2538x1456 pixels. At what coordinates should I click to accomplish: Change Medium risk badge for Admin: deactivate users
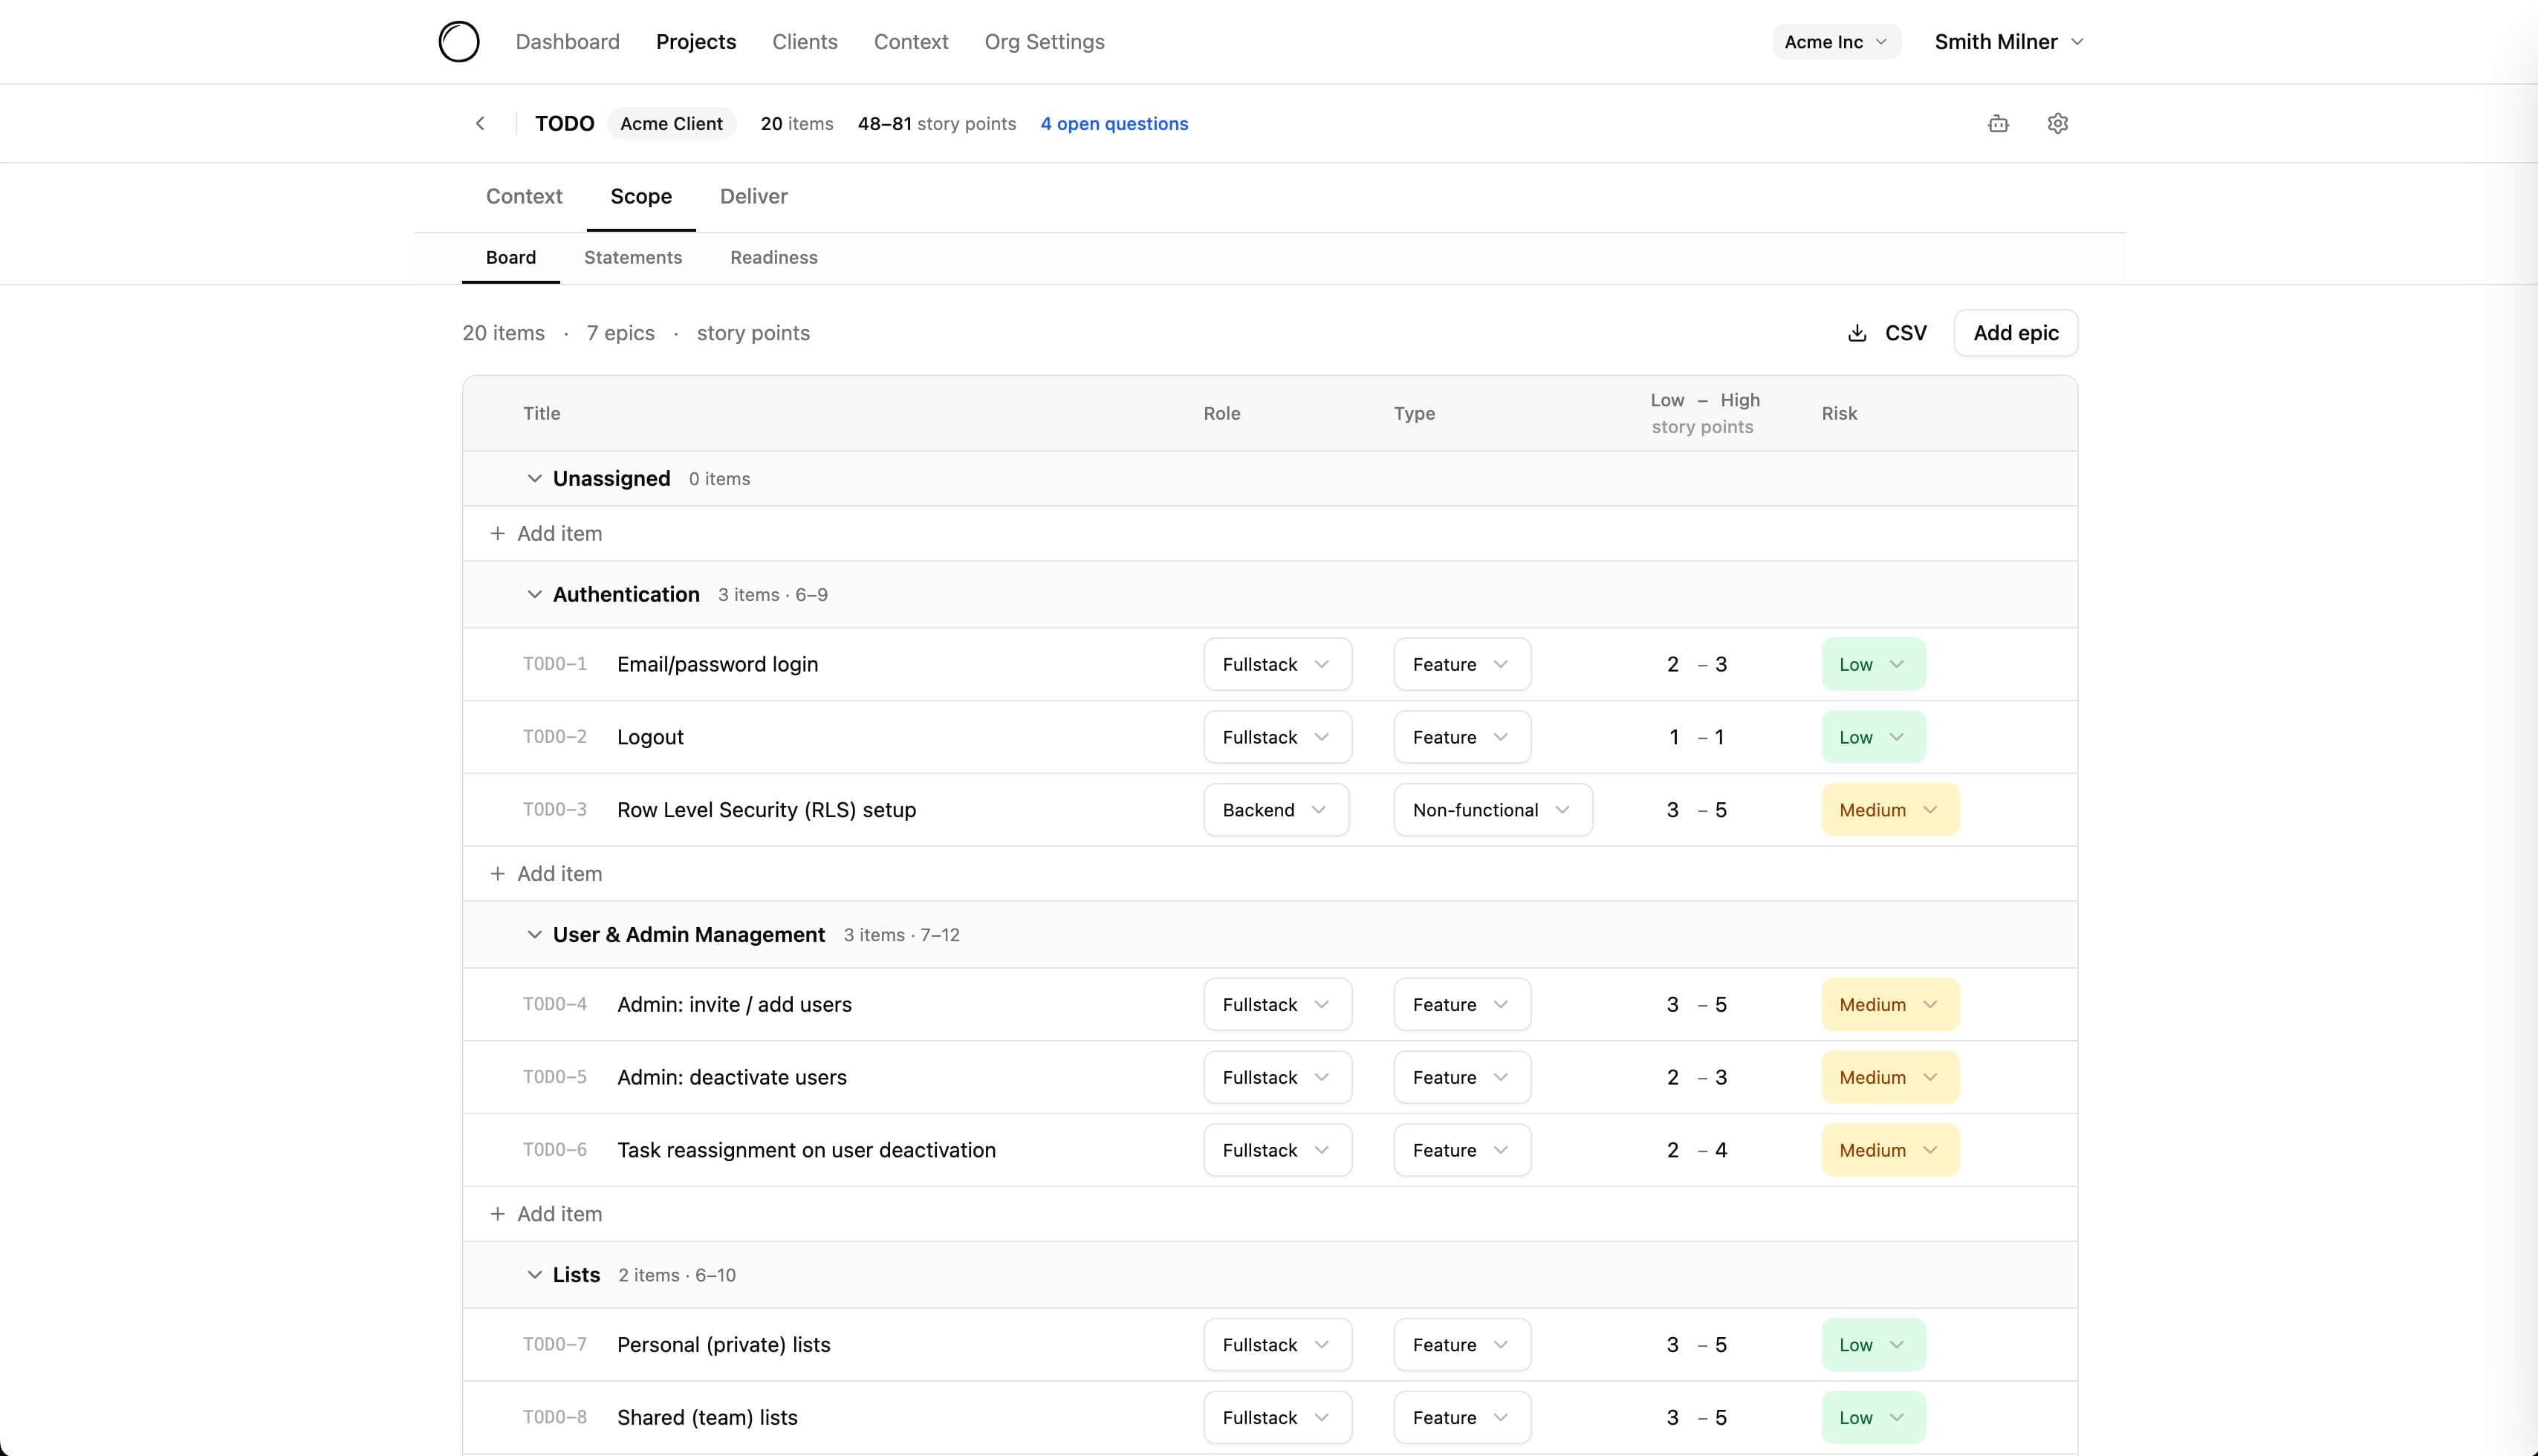pyautogui.click(x=1889, y=1077)
